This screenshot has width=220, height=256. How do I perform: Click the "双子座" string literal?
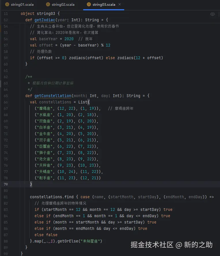pos(45,140)
